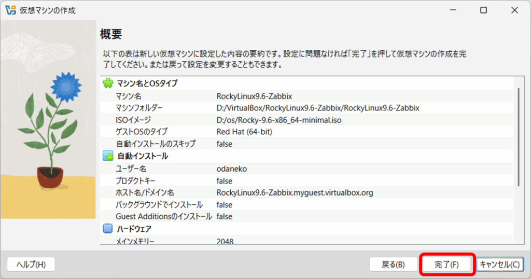
Task: Select the マシン名とOSタイプ section header
Action: (147, 83)
